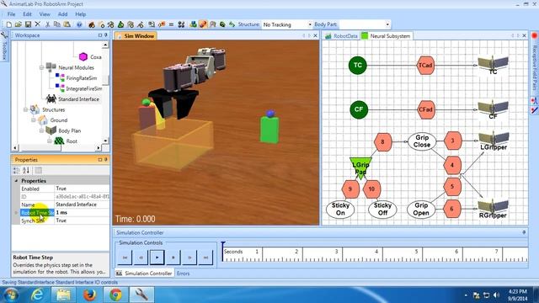Click the equals sign toolbar icon
This screenshot has height=303, width=539.
coord(171,24)
